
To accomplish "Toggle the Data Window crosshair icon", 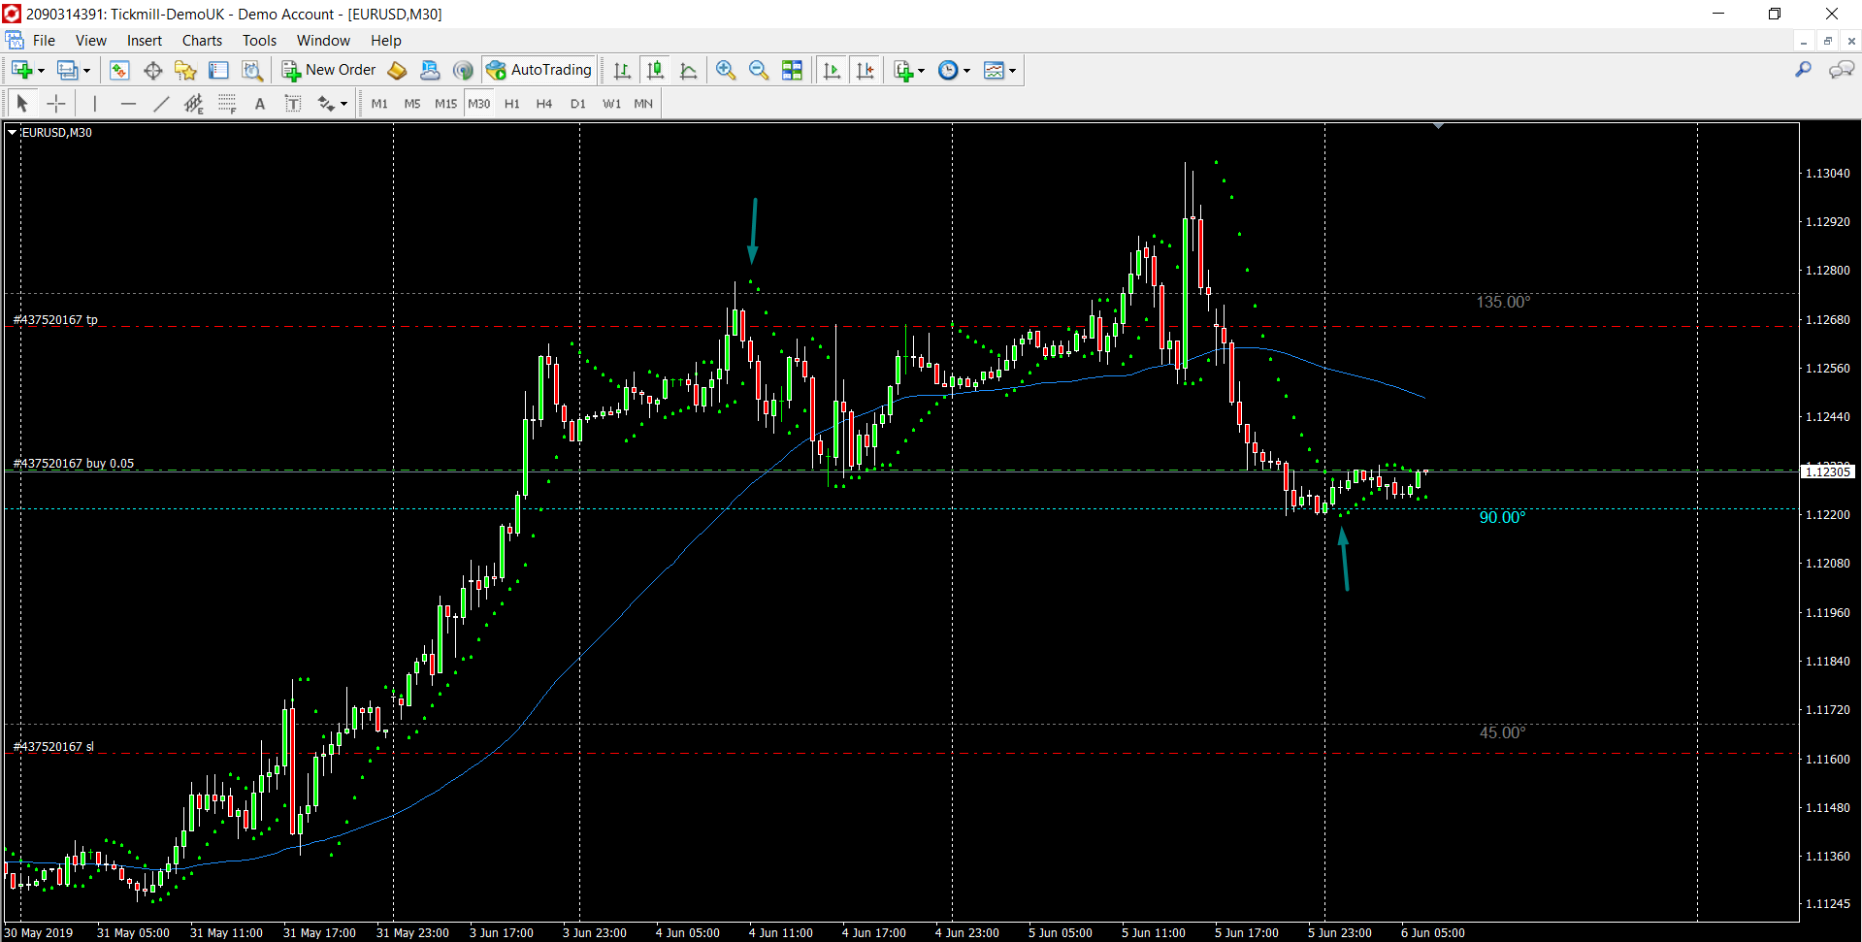I will [152, 70].
